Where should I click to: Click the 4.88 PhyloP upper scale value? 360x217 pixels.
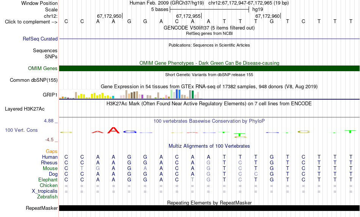pos(49,121)
